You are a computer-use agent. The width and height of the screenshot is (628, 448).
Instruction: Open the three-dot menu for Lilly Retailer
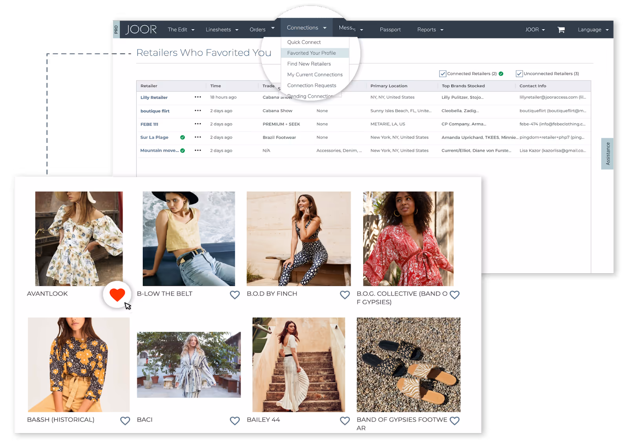pyautogui.click(x=198, y=97)
